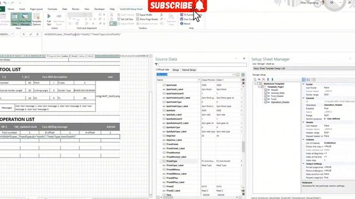Open the Excel Name Box dropdown
The image size is (355, 199).
[x=12, y=34]
